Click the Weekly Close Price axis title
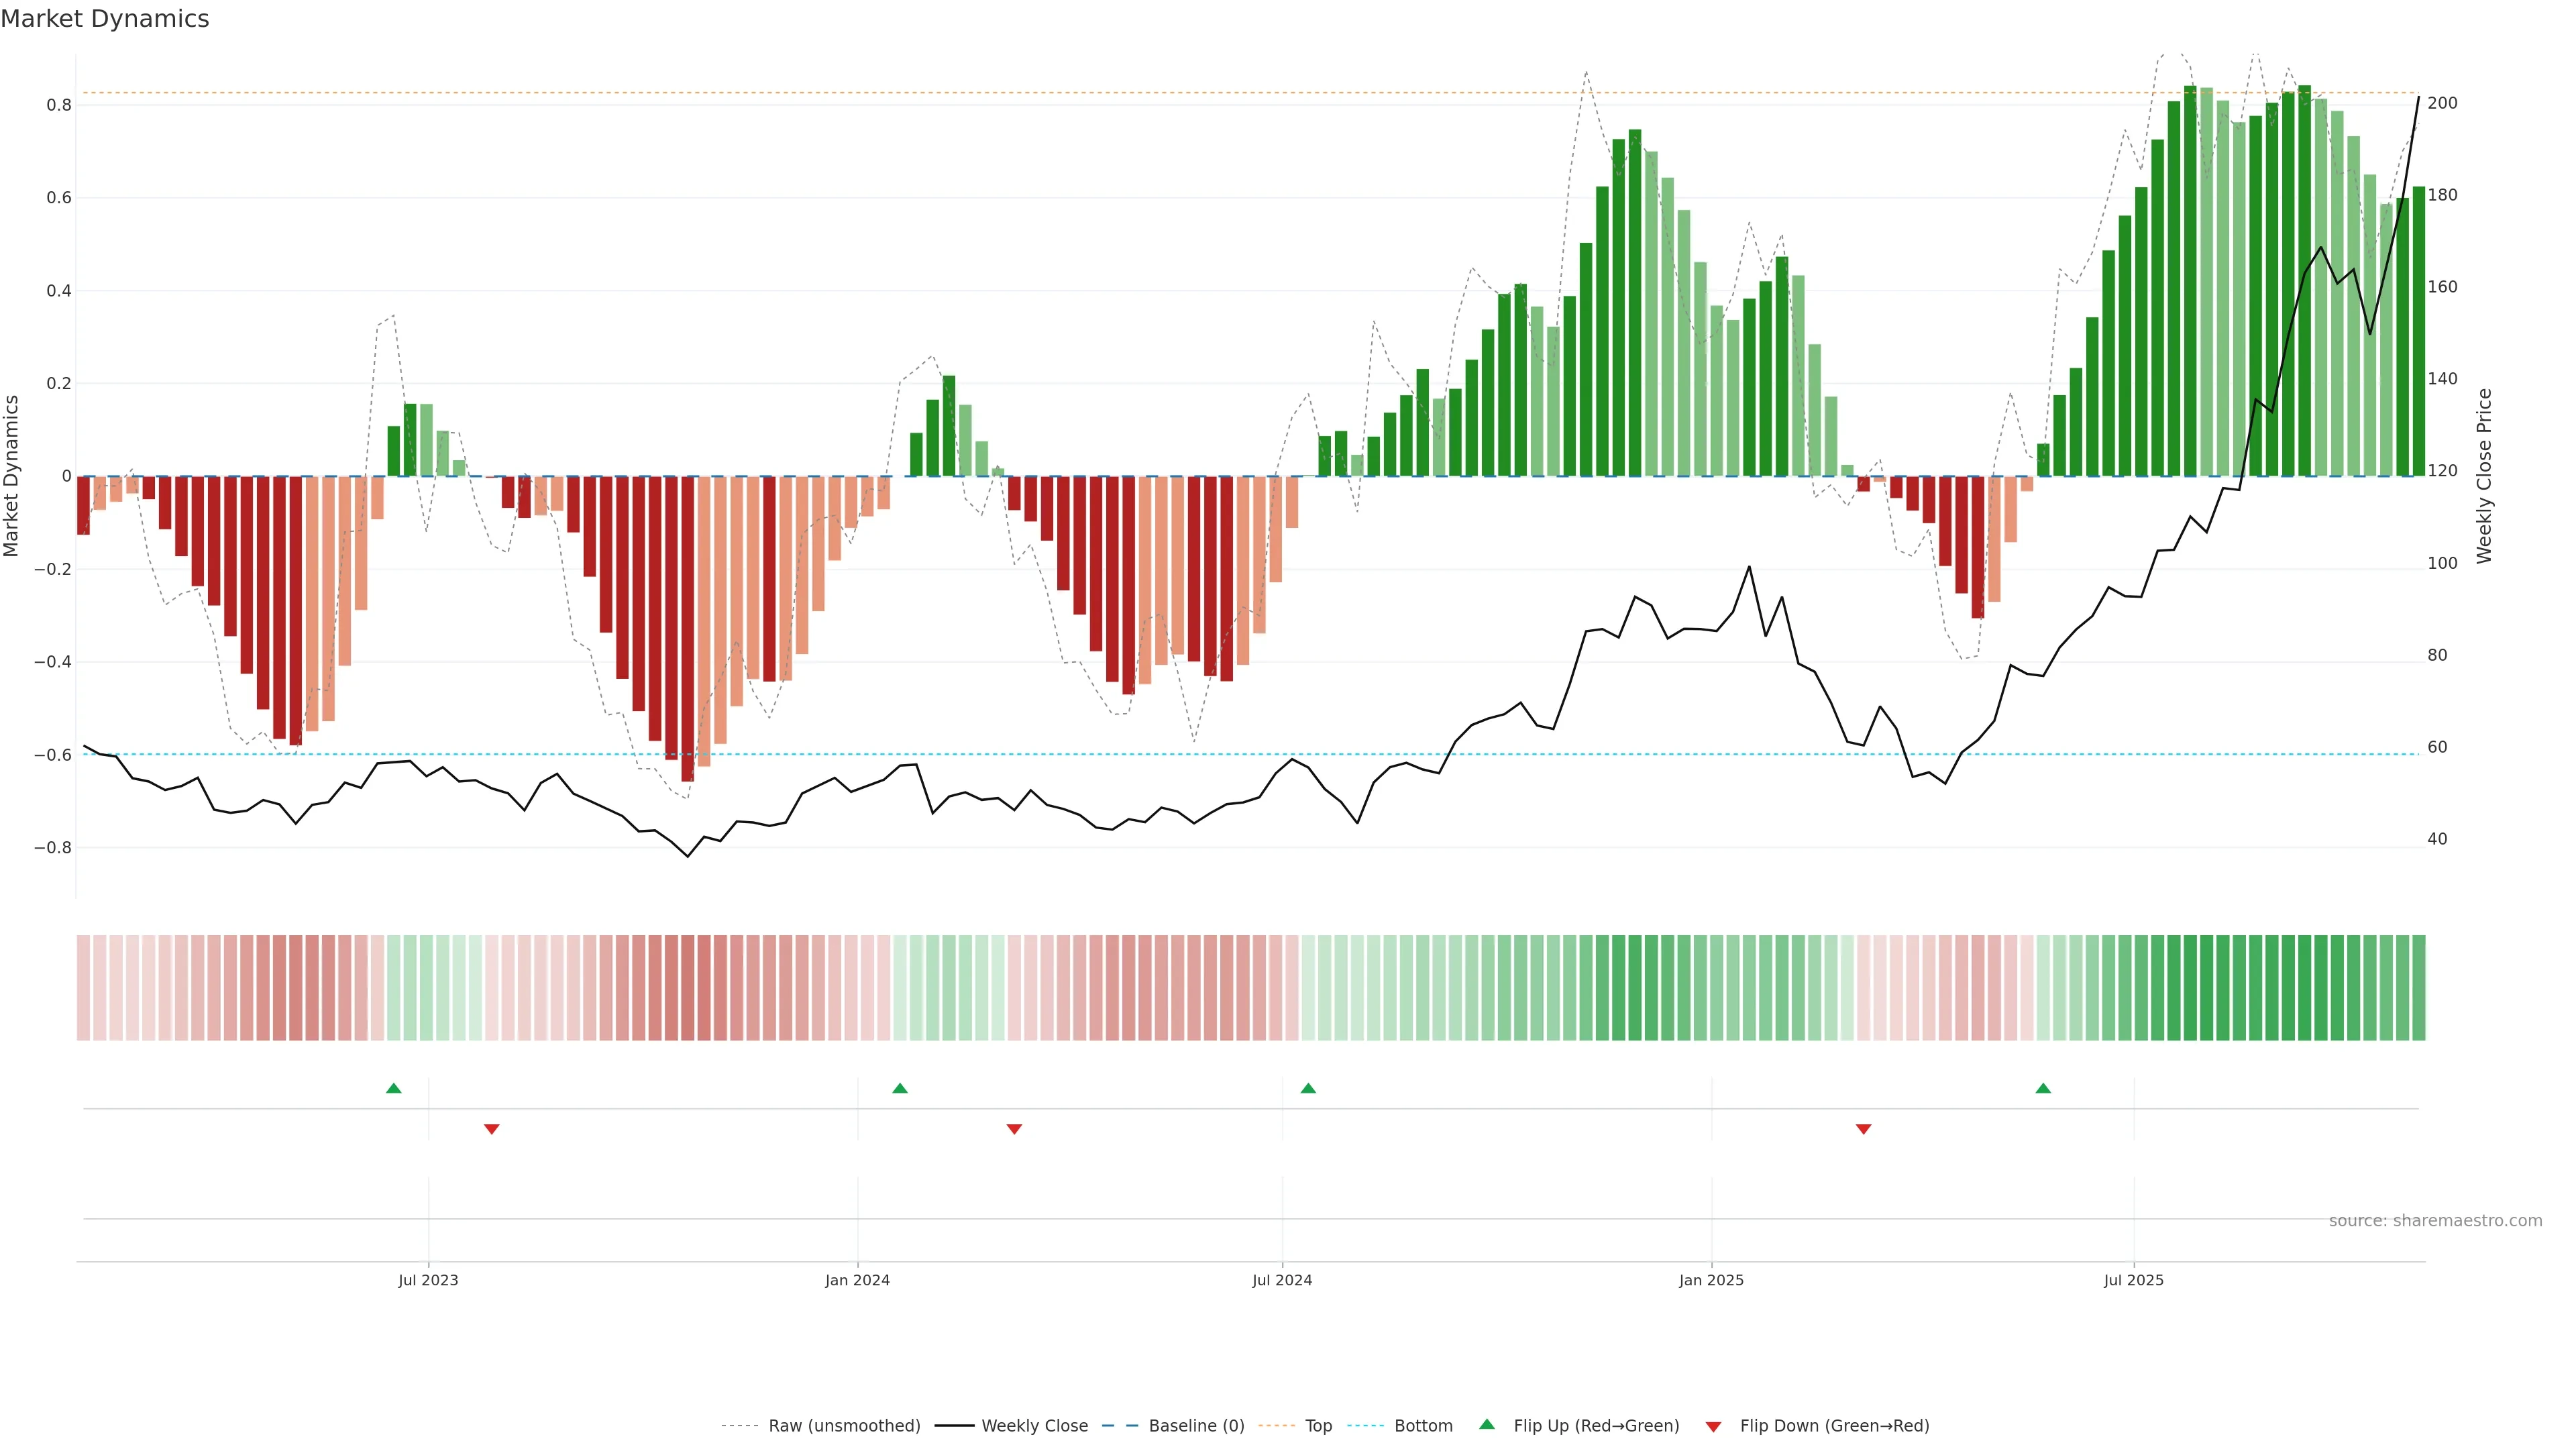The width and height of the screenshot is (2576, 1449). (x=2485, y=476)
